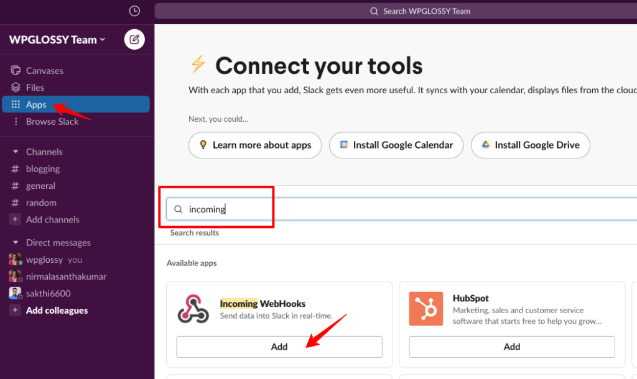This screenshot has width=637, height=379.
Task: Click the search icon in top bar
Action: [374, 11]
